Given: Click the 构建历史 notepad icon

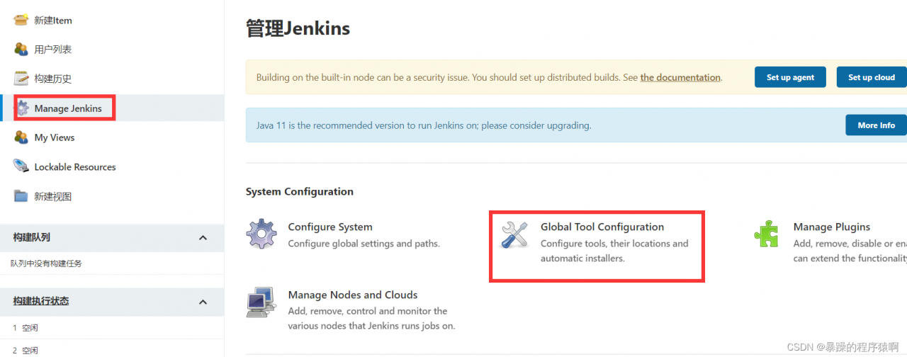Looking at the screenshot, I should tap(21, 79).
